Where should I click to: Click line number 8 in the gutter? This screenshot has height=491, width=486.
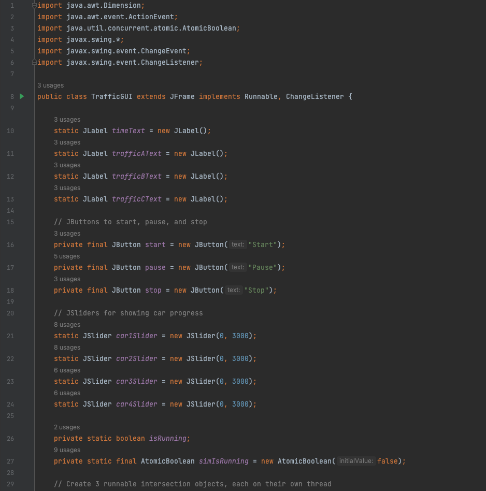(12, 96)
